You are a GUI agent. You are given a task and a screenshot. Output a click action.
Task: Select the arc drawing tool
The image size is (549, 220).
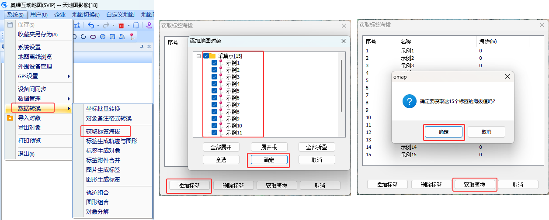83,37
